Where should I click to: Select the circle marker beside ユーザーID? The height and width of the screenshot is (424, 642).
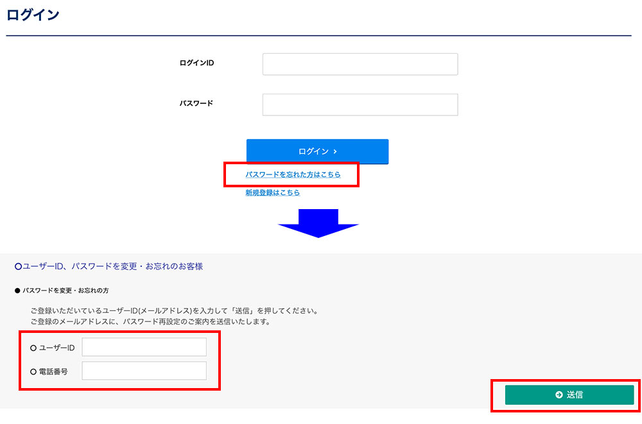(x=33, y=348)
